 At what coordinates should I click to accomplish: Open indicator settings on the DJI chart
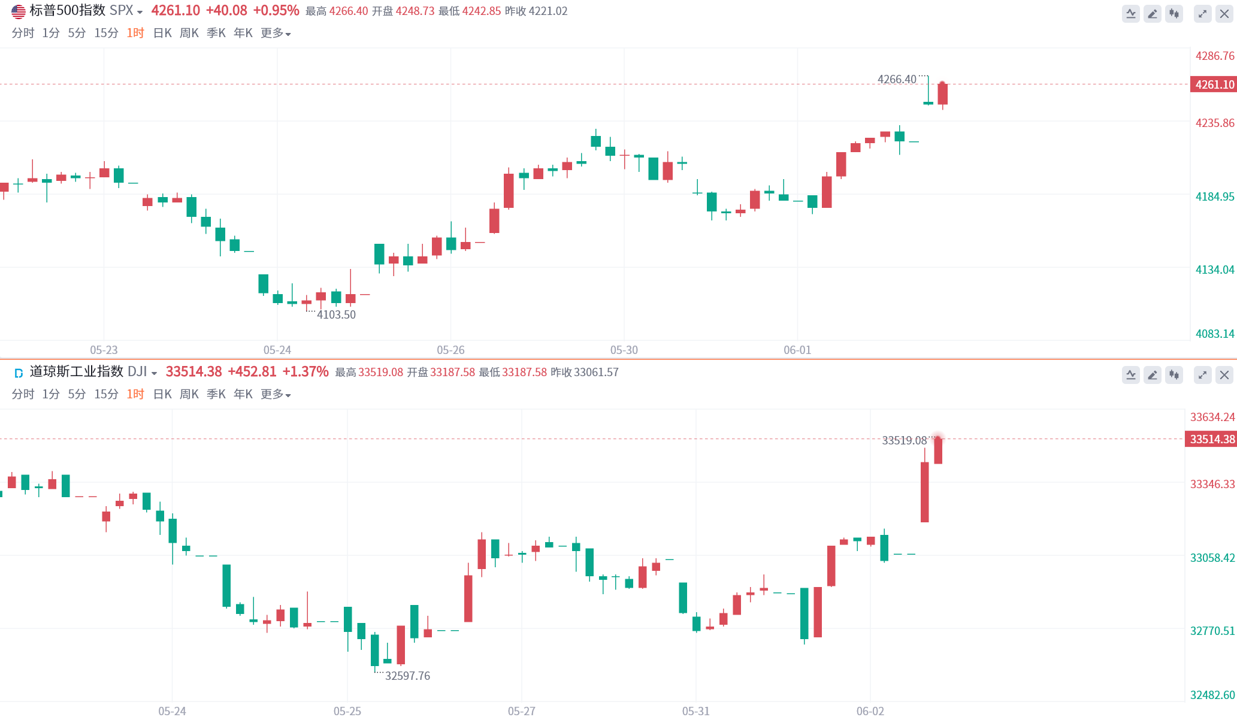click(x=1130, y=375)
